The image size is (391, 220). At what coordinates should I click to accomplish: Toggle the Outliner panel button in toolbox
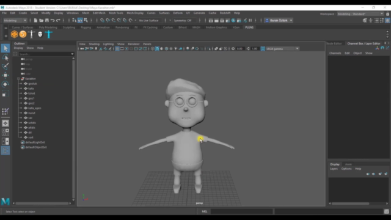(x=5, y=150)
